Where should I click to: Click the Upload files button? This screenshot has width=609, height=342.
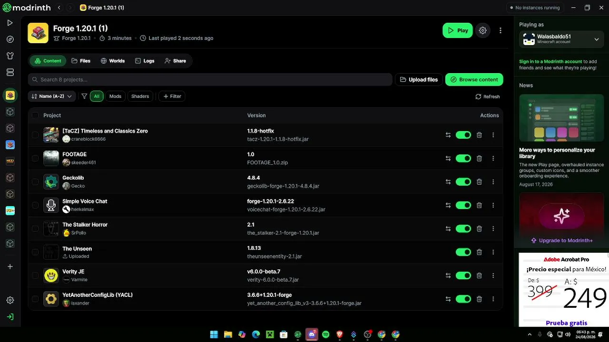(x=419, y=80)
